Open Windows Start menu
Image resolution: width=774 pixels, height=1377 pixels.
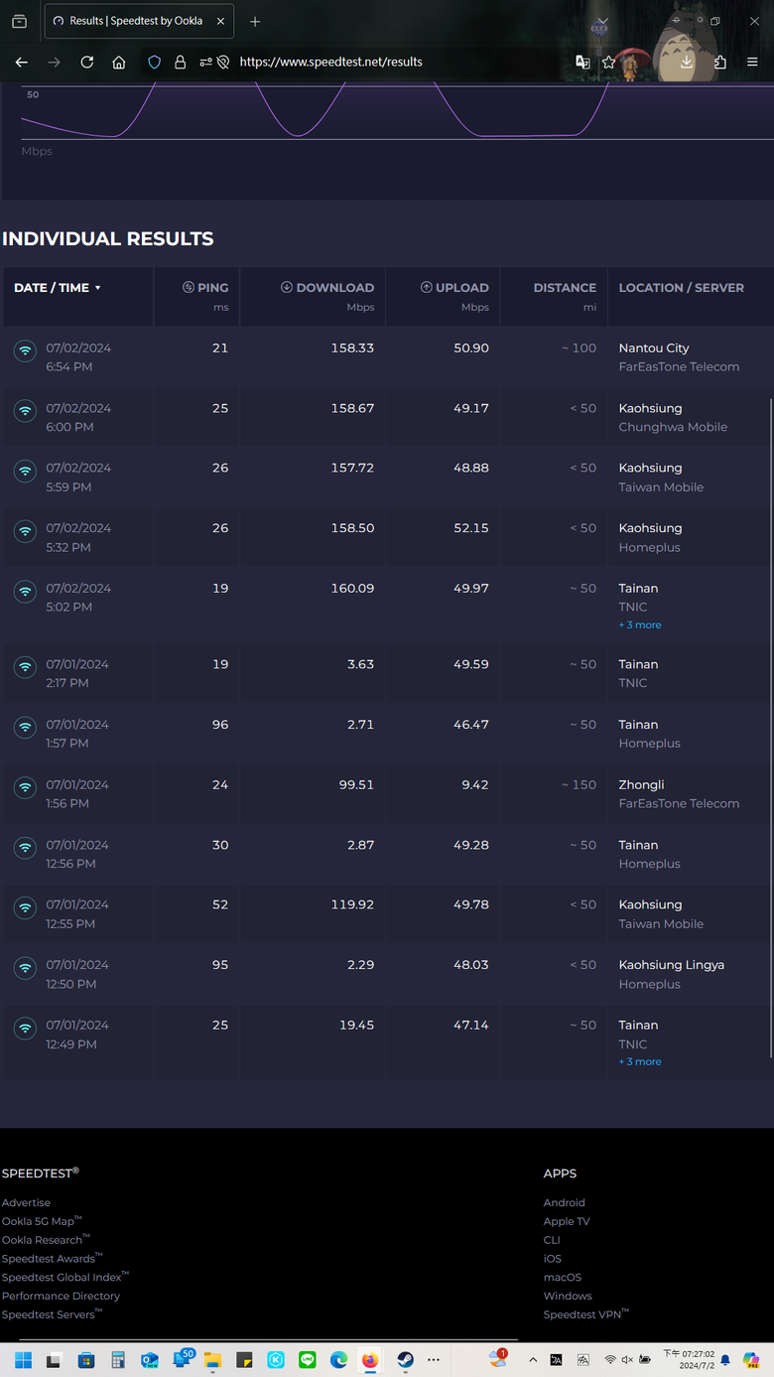(23, 1359)
